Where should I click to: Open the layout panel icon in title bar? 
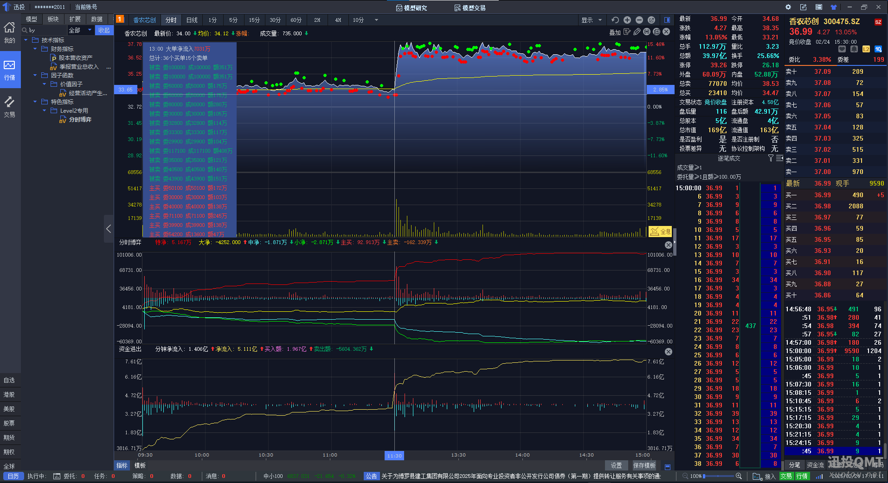click(819, 7)
